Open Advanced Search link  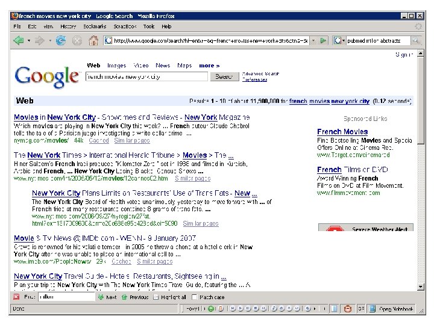260,73
